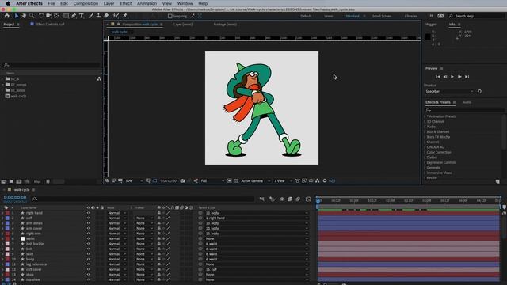Screen dimensions: 507x285
Task: Switch to the Standard workspace
Action: (x=353, y=16)
